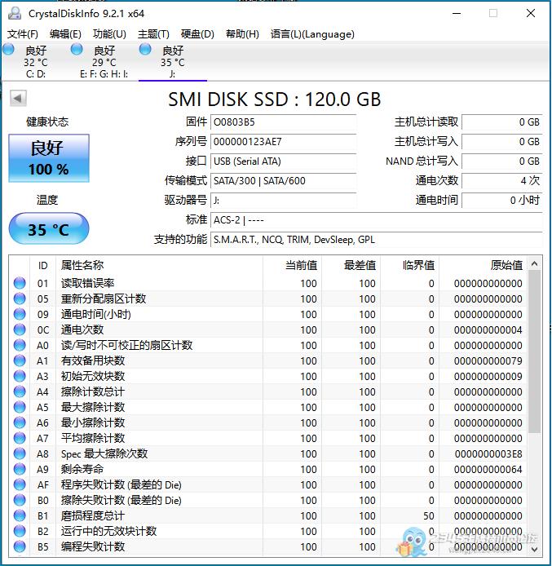Click the 标准 field ACS-2 | ----
This screenshot has height=566, width=552.
377,220
